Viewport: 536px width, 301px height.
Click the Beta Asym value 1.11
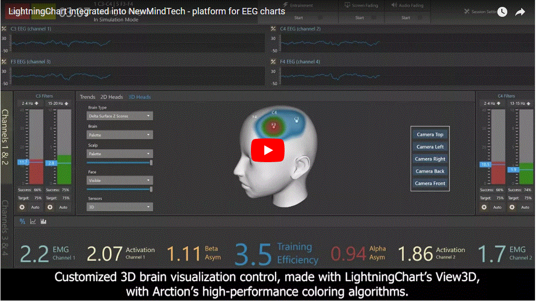(184, 254)
